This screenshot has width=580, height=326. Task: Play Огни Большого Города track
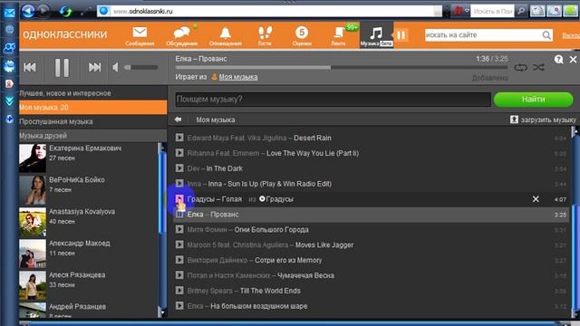point(179,229)
